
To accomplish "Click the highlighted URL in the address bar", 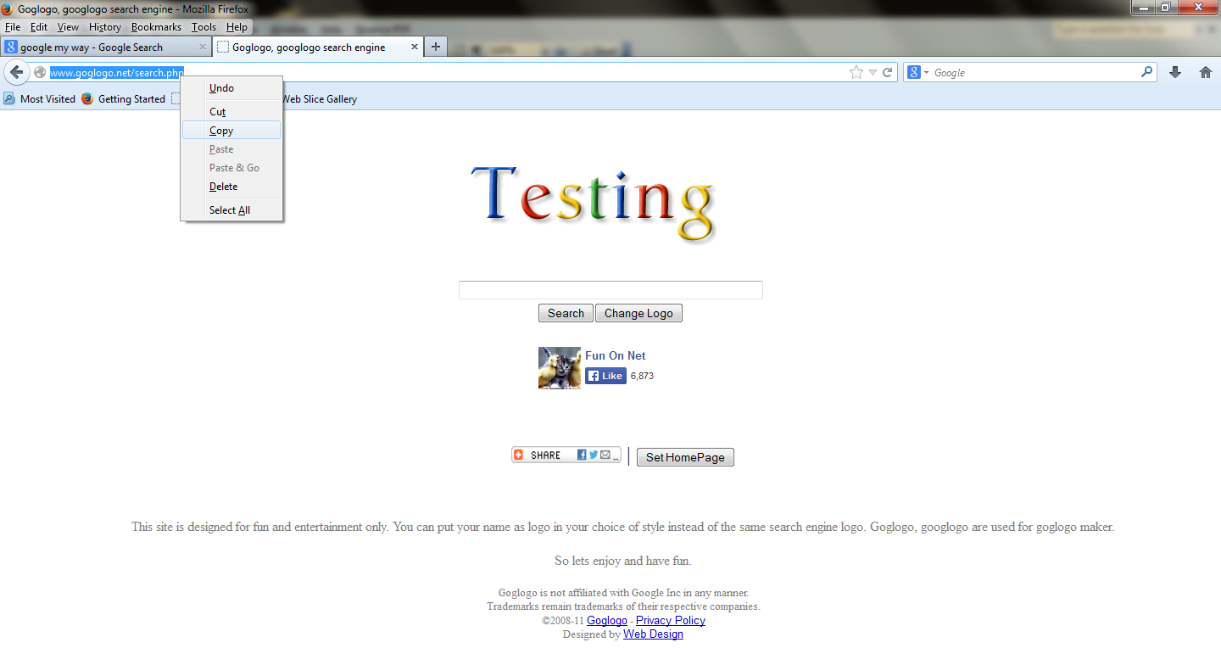I will (116, 73).
